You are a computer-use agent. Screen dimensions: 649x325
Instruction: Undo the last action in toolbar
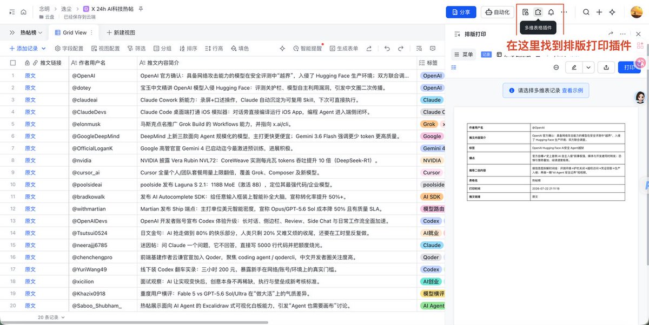(x=387, y=49)
